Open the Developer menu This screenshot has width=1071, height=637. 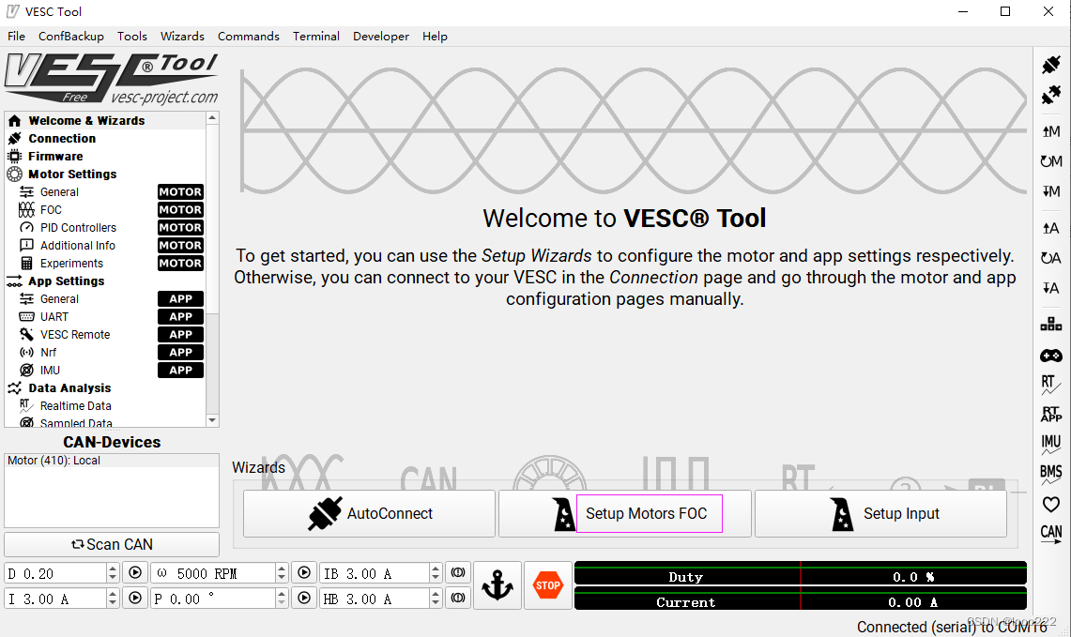click(381, 37)
